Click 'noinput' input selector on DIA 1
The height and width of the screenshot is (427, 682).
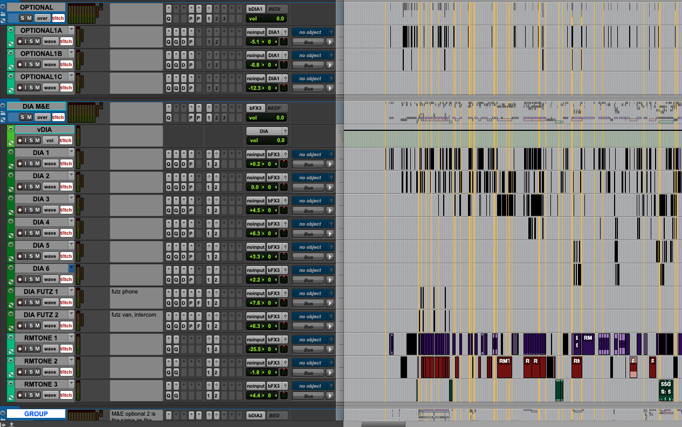256,155
